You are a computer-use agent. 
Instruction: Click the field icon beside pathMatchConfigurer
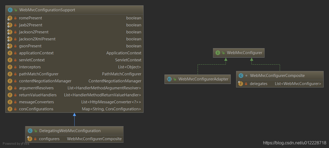point(10,74)
